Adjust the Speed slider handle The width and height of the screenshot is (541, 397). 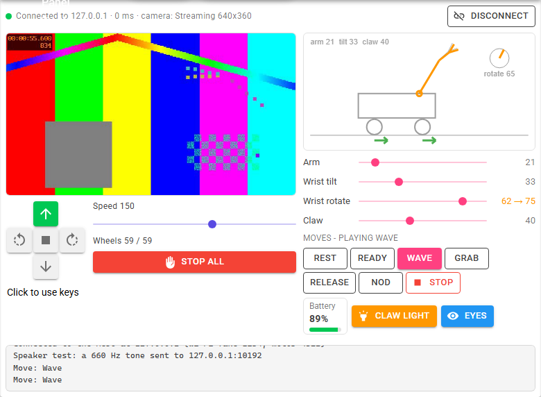(212, 224)
